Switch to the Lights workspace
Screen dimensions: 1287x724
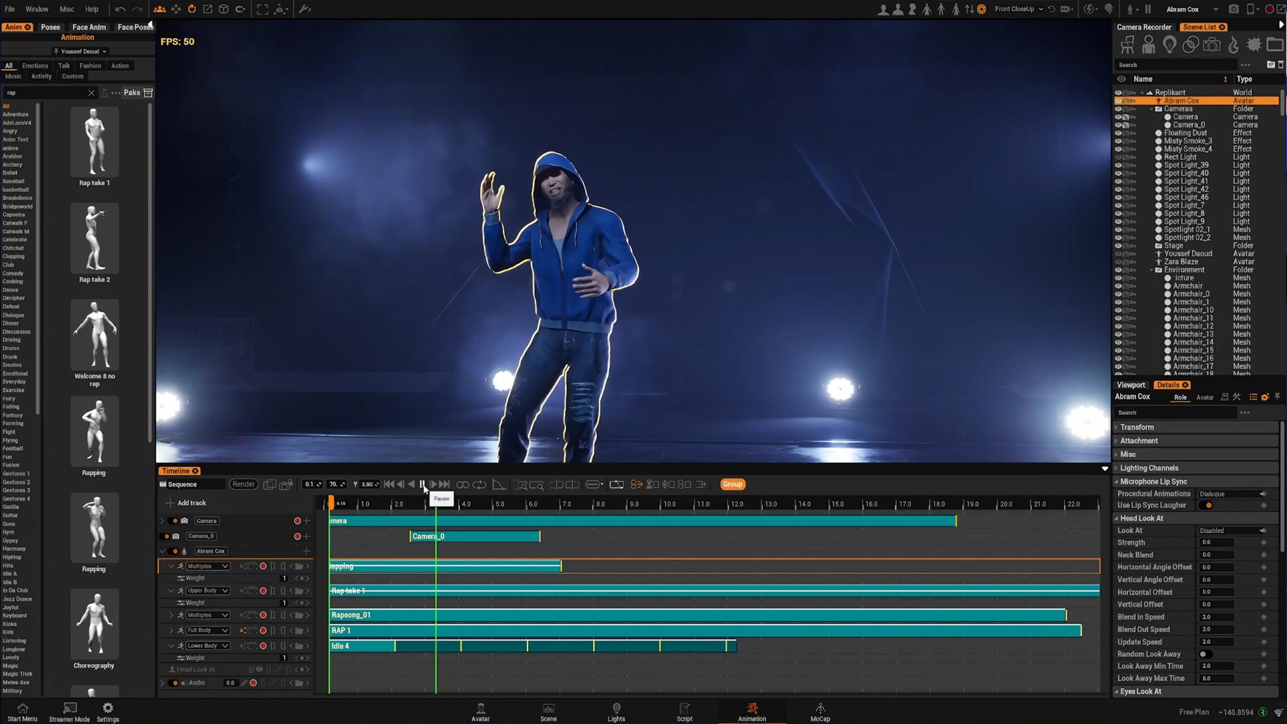pos(616,713)
